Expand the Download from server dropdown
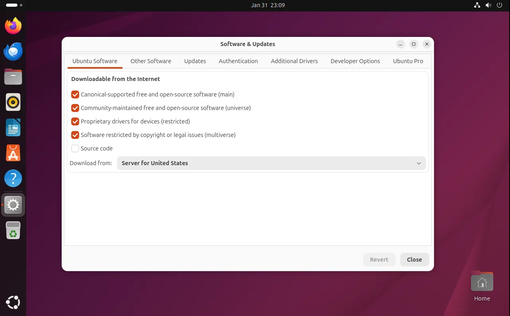The width and height of the screenshot is (510, 316). coord(271,163)
